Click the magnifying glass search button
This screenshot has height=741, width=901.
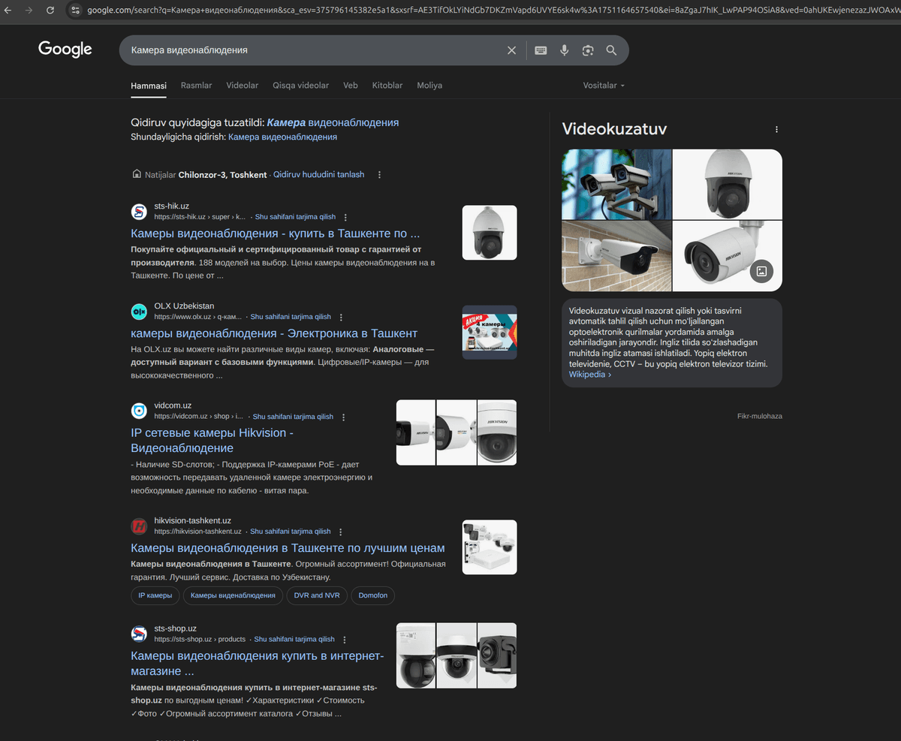(x=611, y=50)
